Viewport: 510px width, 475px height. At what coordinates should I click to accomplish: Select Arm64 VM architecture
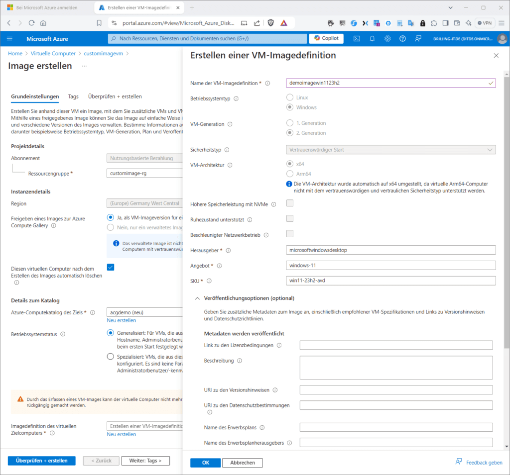pos(290,174)
